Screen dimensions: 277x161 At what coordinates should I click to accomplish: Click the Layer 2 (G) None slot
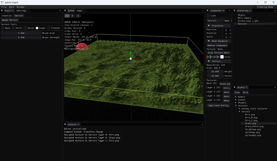(226, 92)
